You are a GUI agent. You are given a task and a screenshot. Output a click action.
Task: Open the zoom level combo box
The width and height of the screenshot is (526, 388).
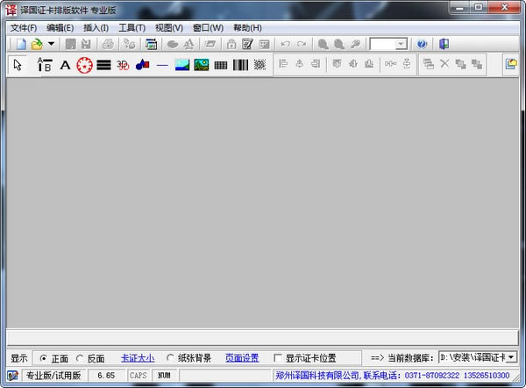(401, 43)
